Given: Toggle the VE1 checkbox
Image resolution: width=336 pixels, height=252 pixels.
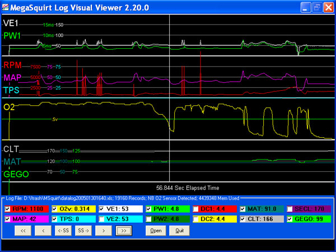Looking at the screenshot, I should click(101, 209).
